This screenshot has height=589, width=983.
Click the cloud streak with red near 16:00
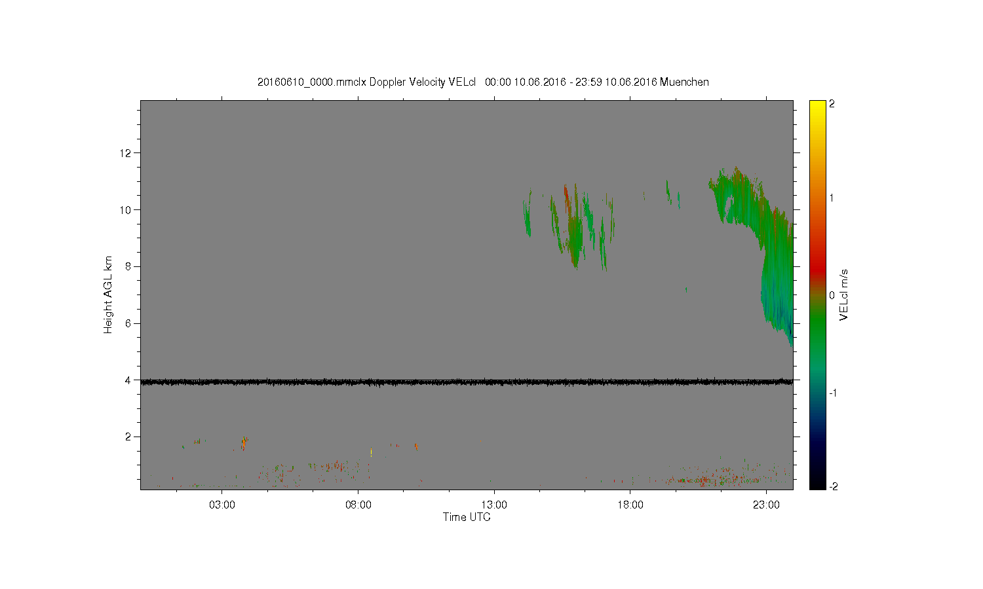573,226
